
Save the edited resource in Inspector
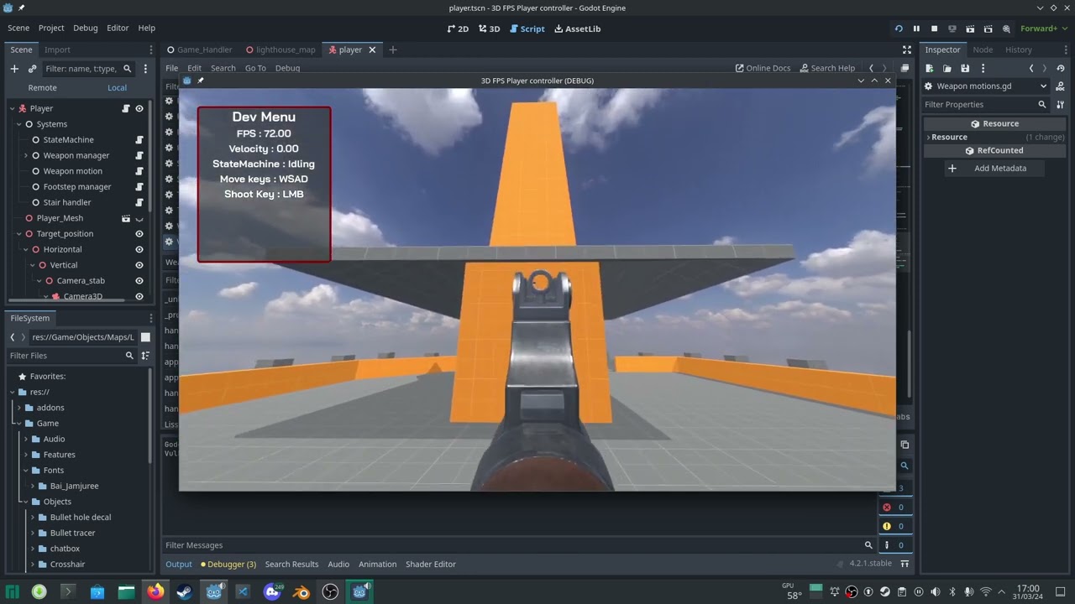click(x=965, y=68)
